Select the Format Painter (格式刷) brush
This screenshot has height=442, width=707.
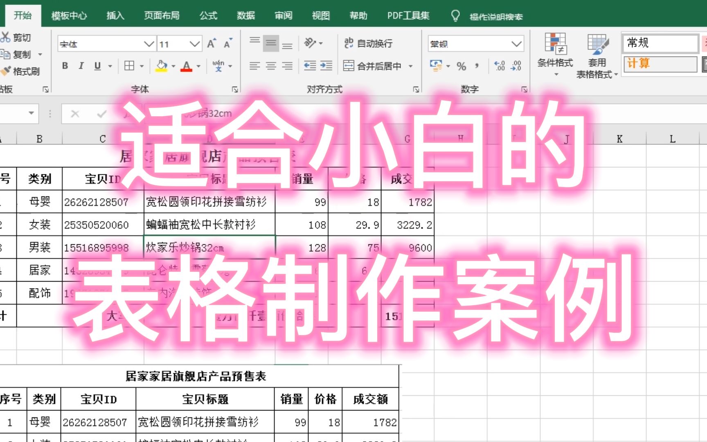[x=5, y=71]
